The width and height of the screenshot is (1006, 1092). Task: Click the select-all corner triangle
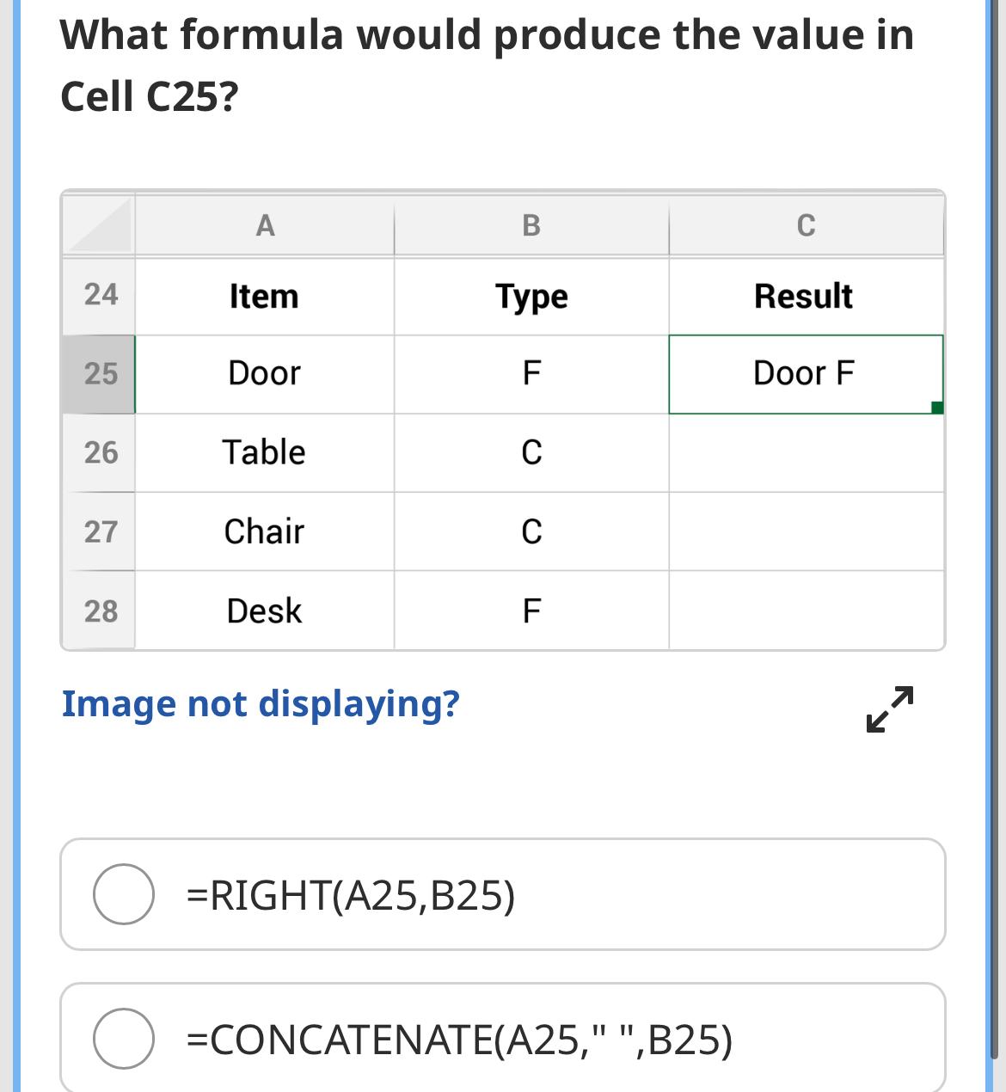tap(99, 225)
